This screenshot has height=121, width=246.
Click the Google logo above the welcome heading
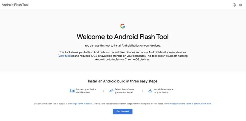pos(123,26)
